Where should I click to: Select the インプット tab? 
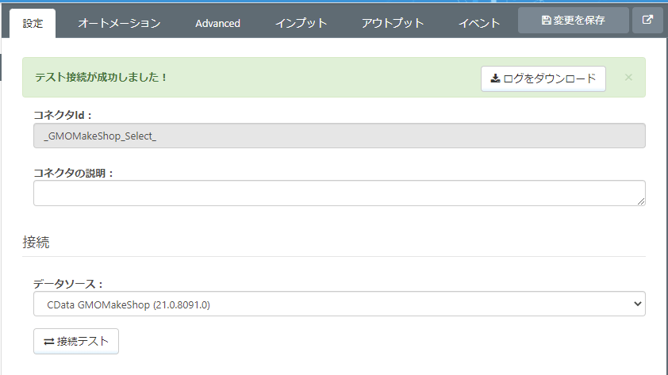point(301,23)
